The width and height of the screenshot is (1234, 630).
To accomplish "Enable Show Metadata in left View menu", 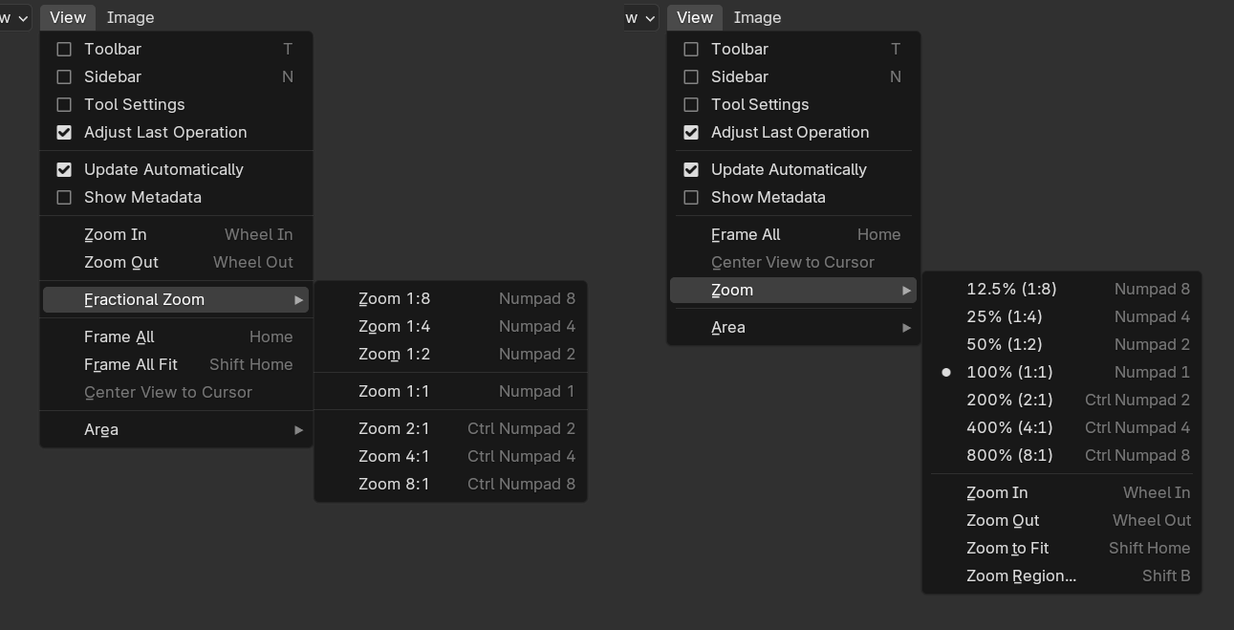I will (64, 197).
